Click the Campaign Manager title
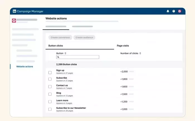Screen dimensions: 195x121 pos(30,11)
